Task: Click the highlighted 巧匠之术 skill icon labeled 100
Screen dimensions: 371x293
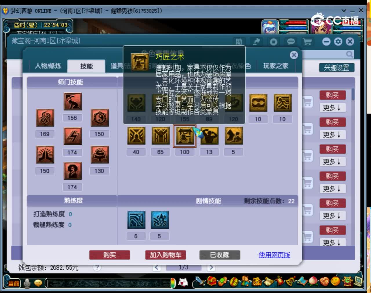Action: (x=185, y=136)
